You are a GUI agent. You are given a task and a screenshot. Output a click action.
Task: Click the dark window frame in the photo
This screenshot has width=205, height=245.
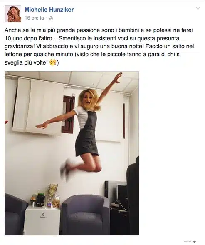68,114
